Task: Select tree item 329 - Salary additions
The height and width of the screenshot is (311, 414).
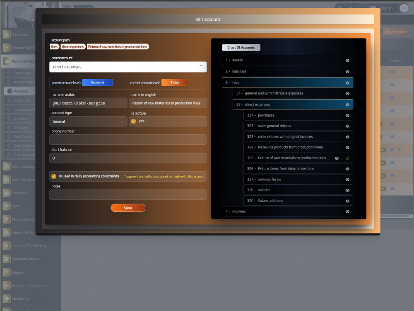Action: 298,201
